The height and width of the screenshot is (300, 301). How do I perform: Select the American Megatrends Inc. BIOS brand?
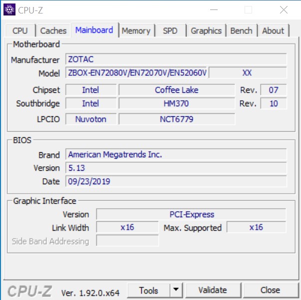pyautogui.click(x=176, y=154)
